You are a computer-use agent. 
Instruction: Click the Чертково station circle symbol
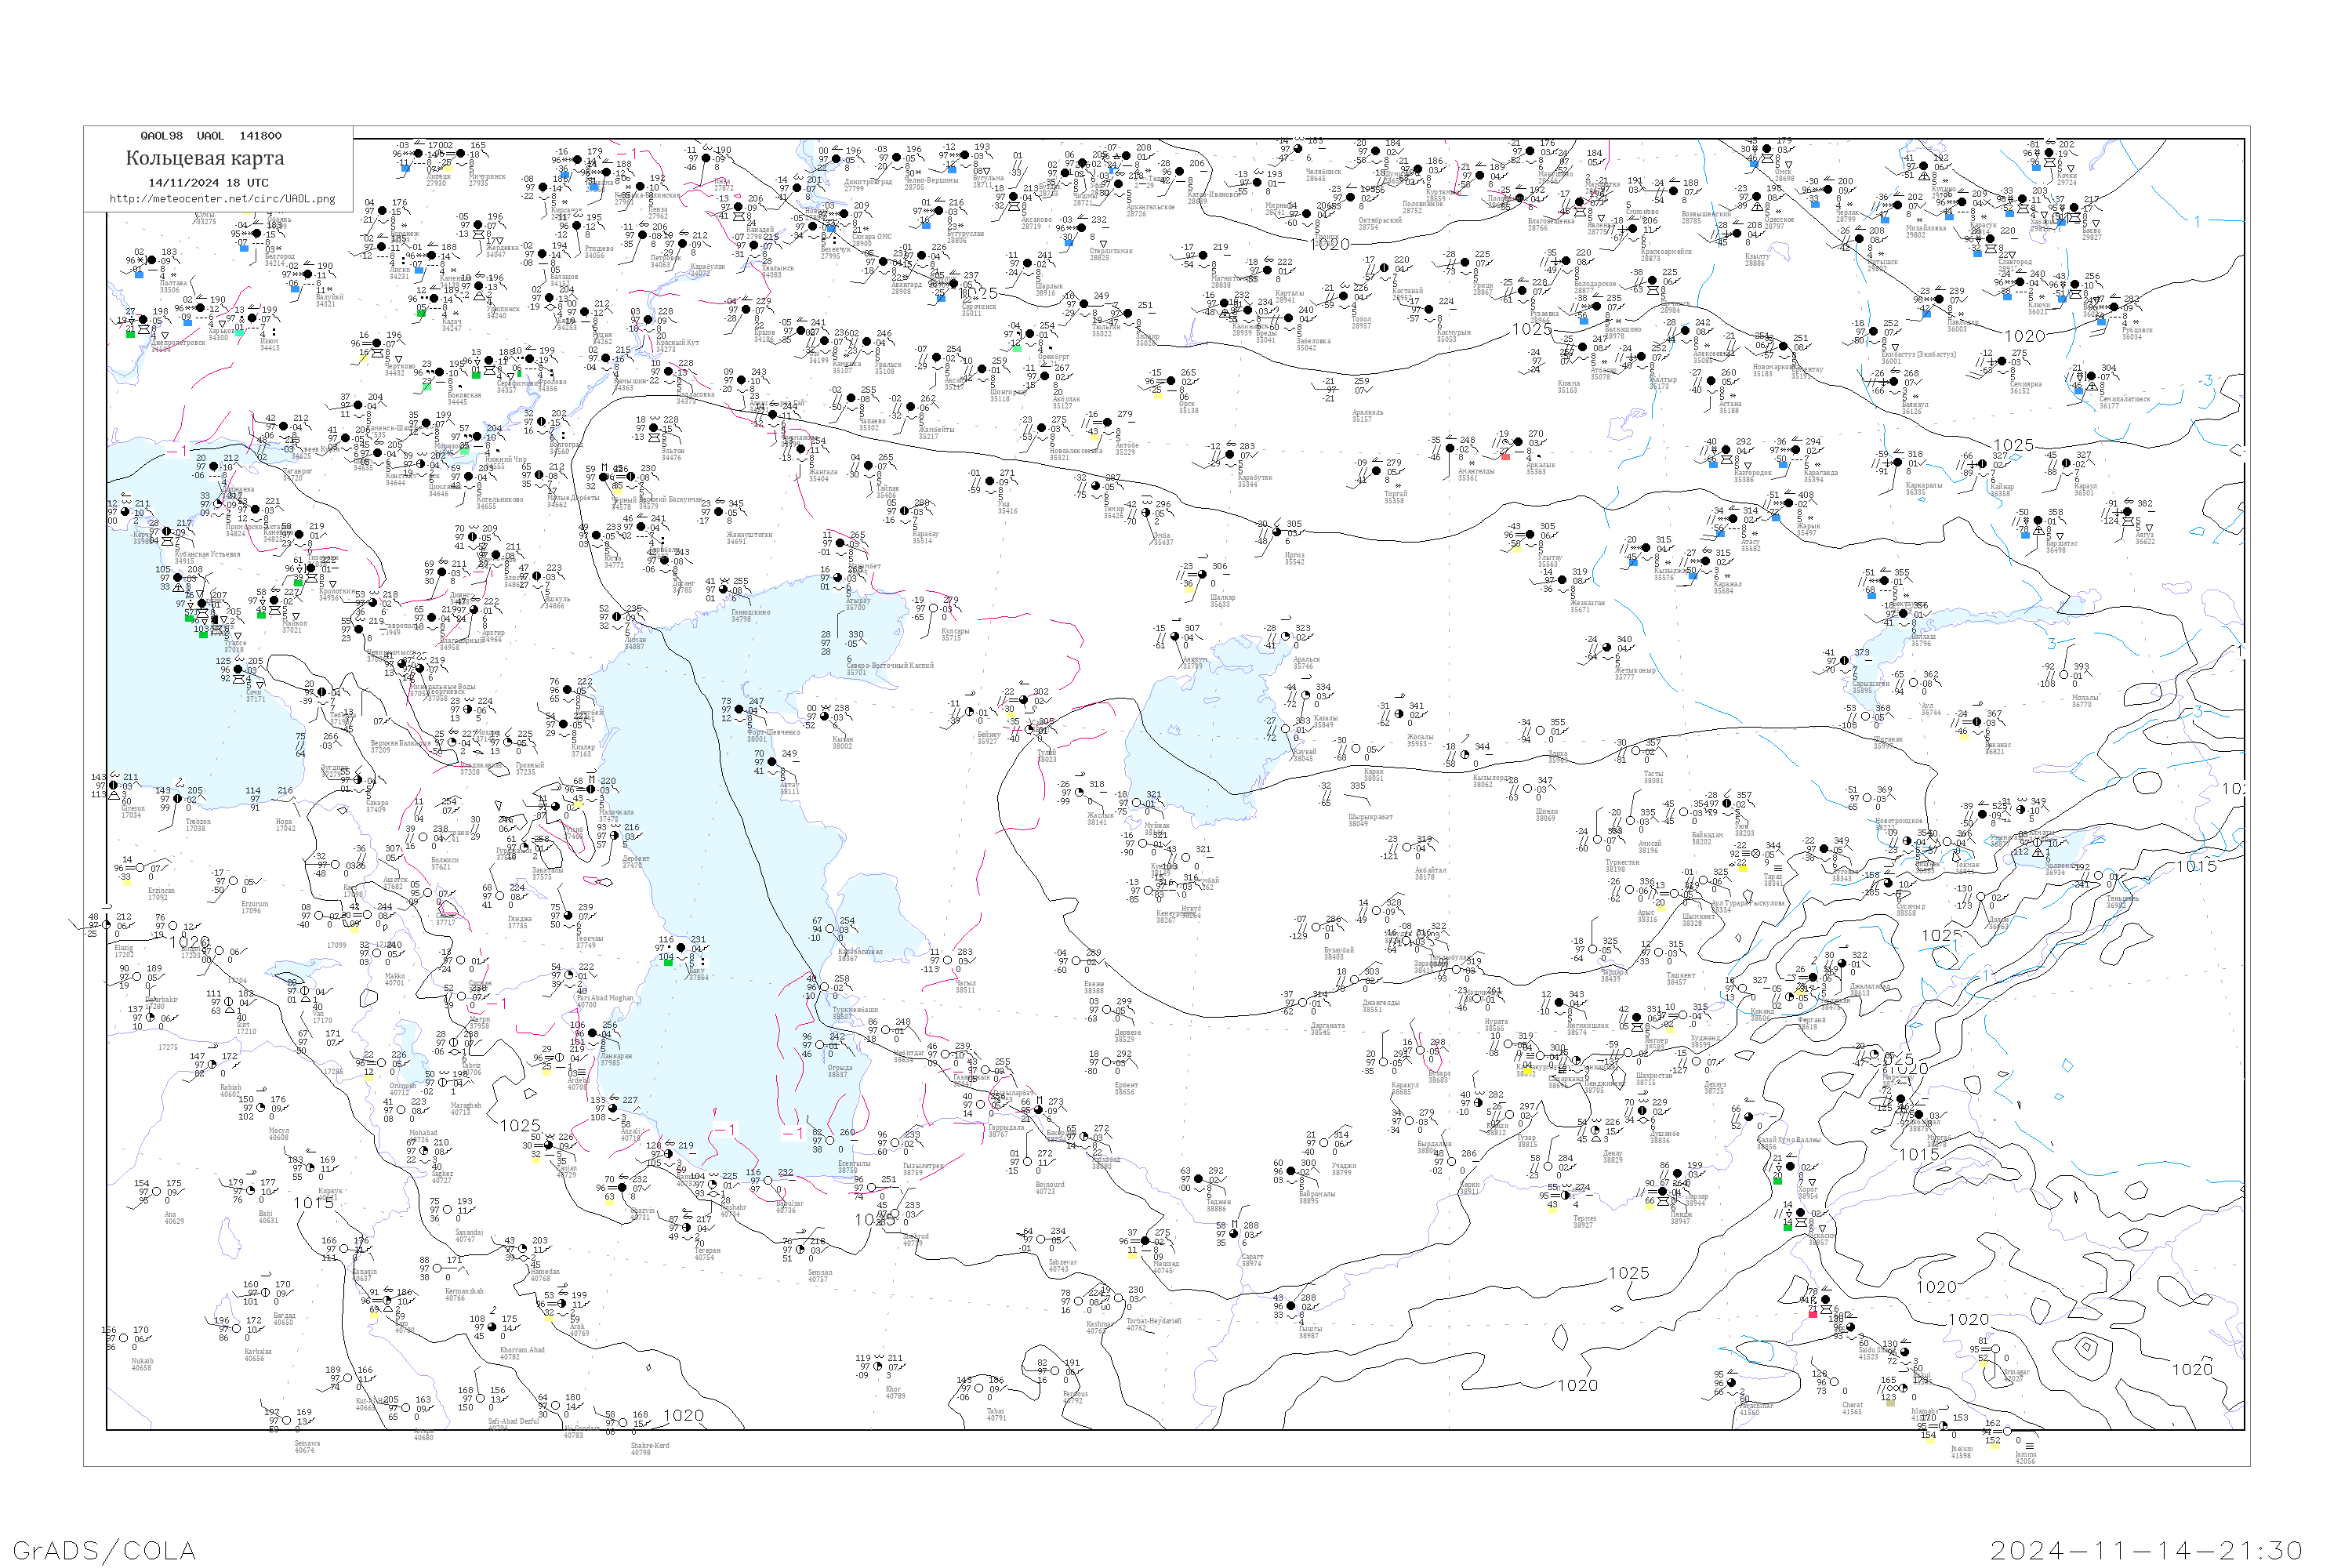[377, 344]
